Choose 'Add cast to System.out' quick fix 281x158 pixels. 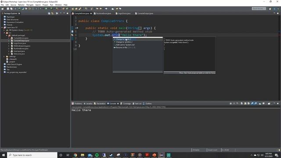click(x=137, y=45)
